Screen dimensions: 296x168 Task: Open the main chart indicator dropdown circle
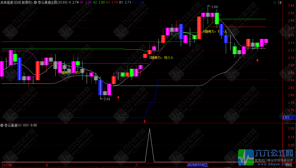click(35, 2)
